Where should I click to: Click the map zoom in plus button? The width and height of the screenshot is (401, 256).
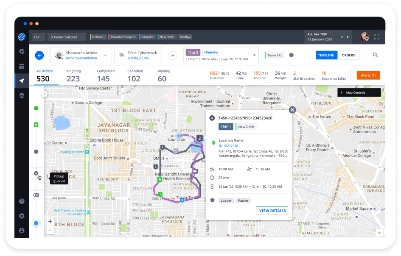(x=50, y=221)
